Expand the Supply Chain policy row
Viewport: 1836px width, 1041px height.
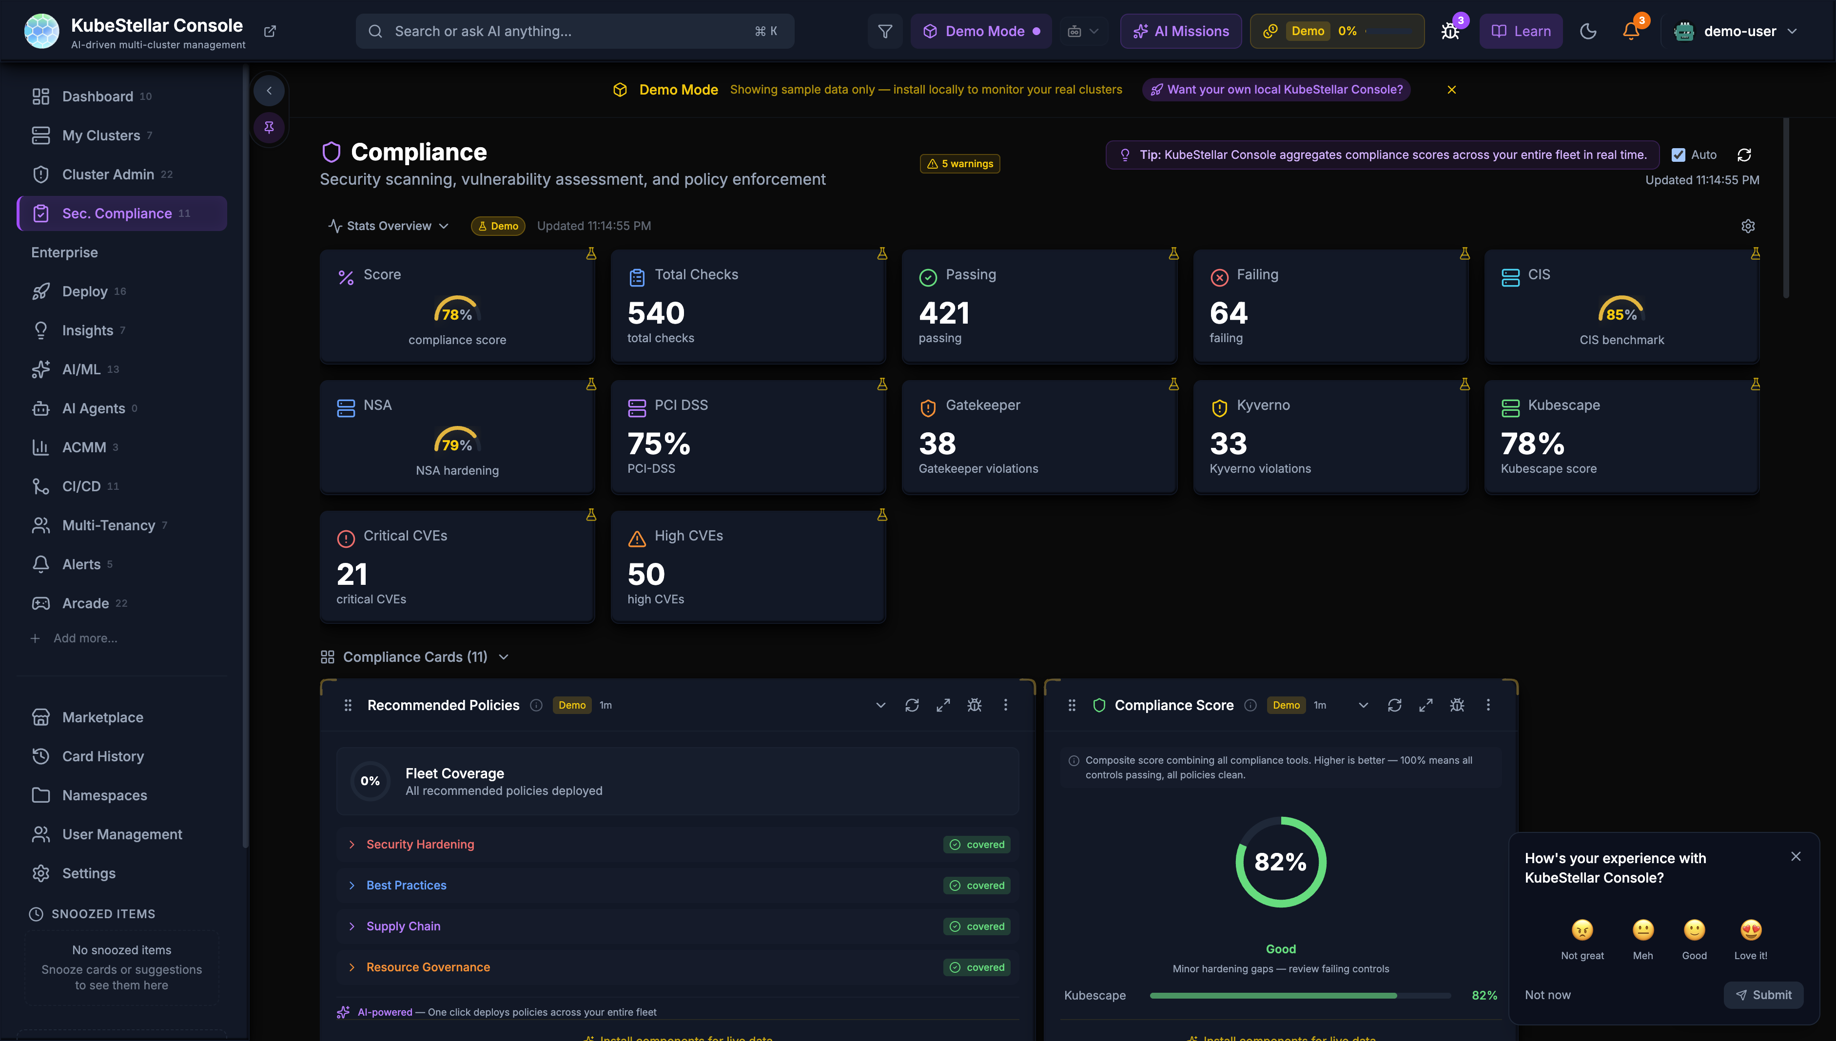677,926
